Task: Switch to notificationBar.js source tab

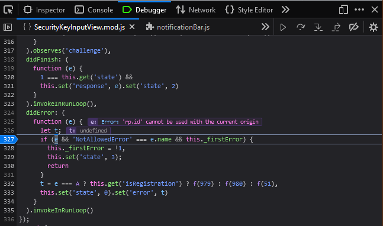Action: (x=178, y=27)
